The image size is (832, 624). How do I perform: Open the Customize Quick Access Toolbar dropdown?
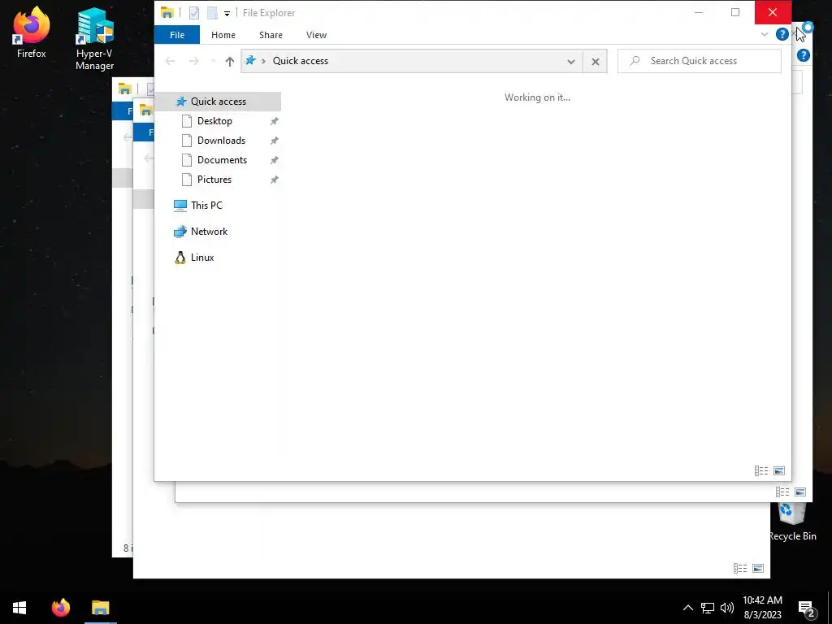pyautogui.click(x=227, y=13)
